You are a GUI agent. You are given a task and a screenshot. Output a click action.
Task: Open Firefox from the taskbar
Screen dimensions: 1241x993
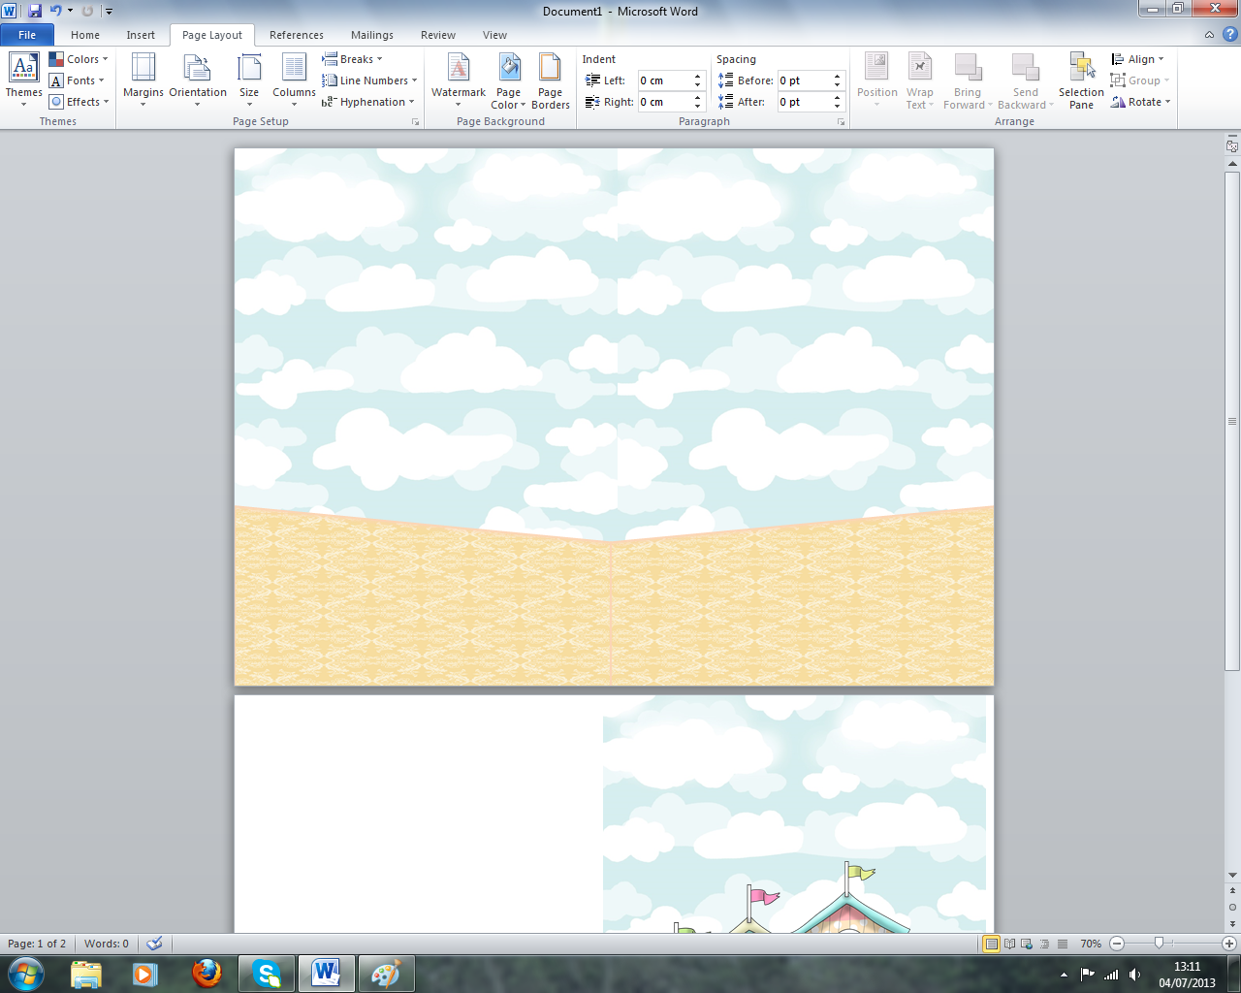207,973
